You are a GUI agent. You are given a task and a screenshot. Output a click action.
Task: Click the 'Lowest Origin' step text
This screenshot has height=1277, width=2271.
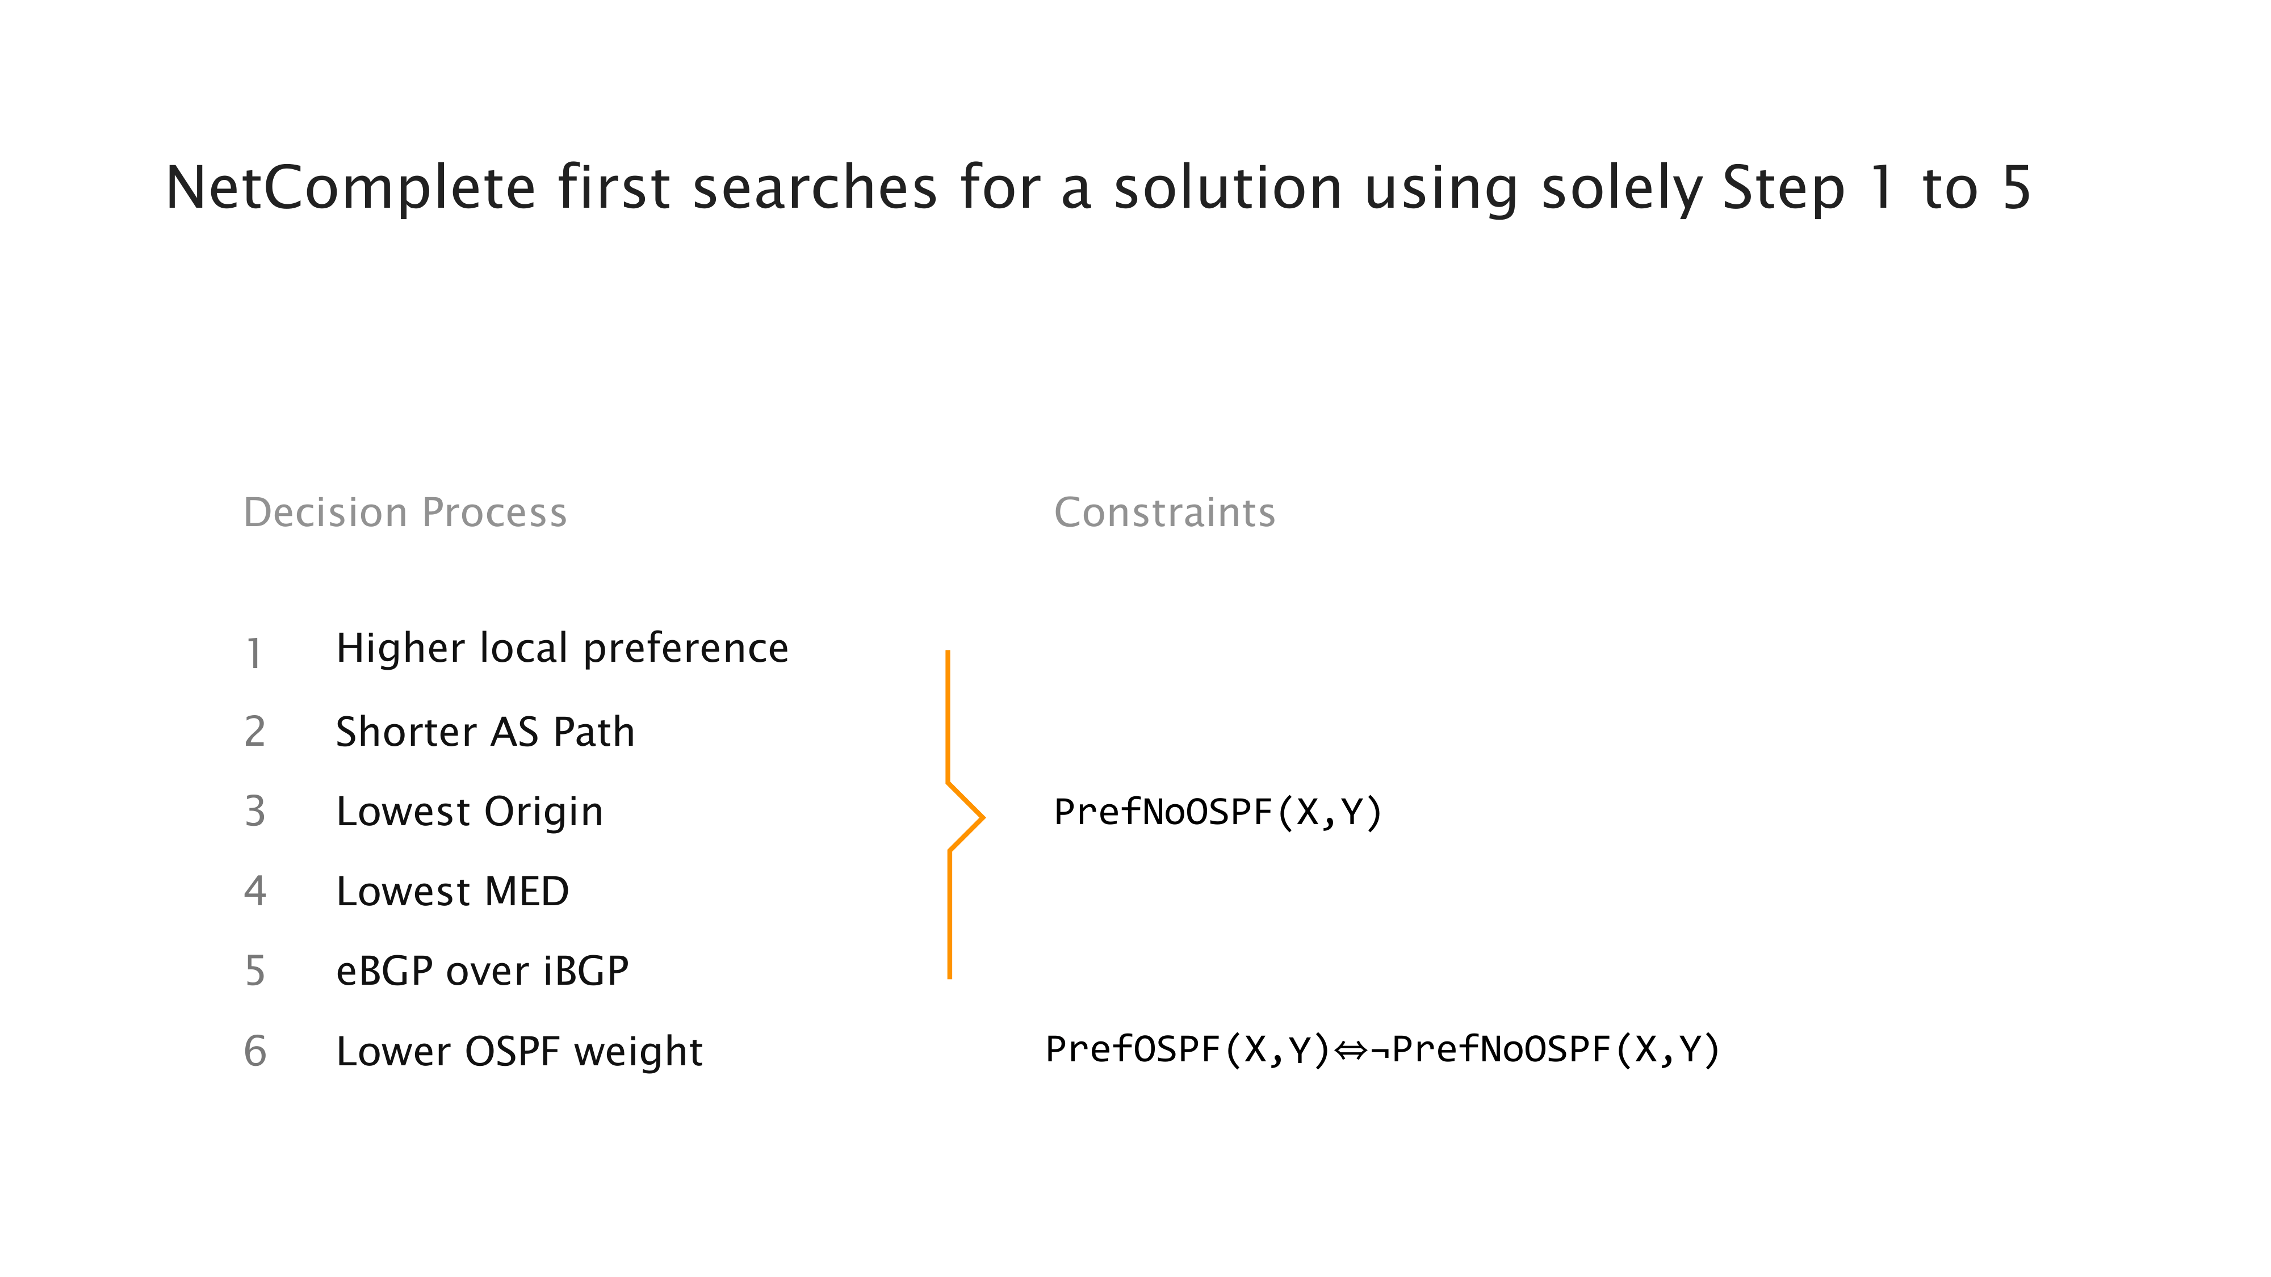coord(469,812)
